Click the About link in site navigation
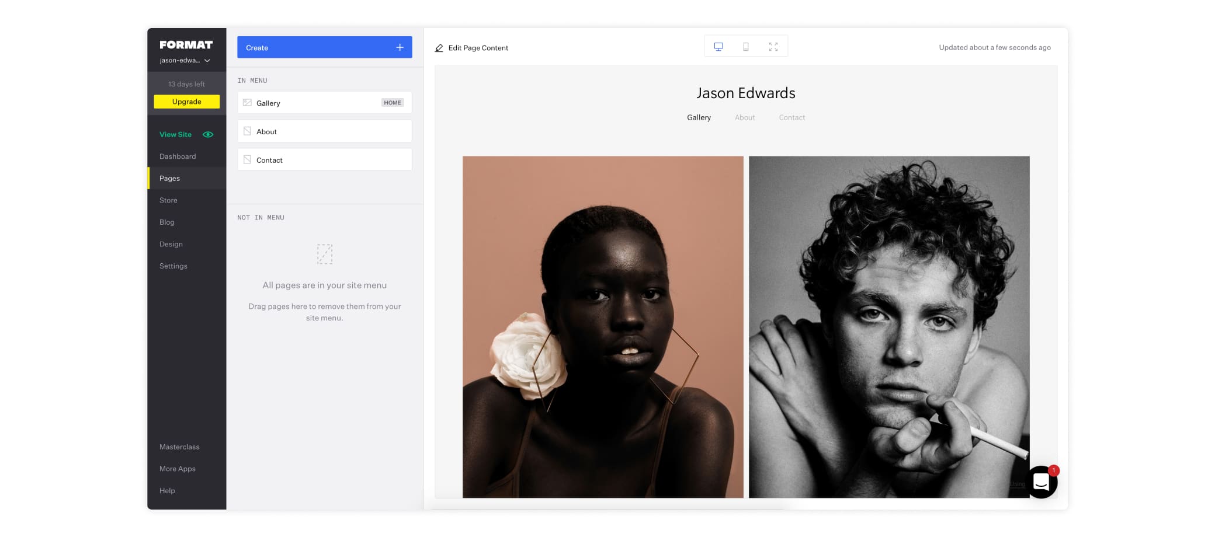This screenshot has height=537, width=1215. (744, 117)
